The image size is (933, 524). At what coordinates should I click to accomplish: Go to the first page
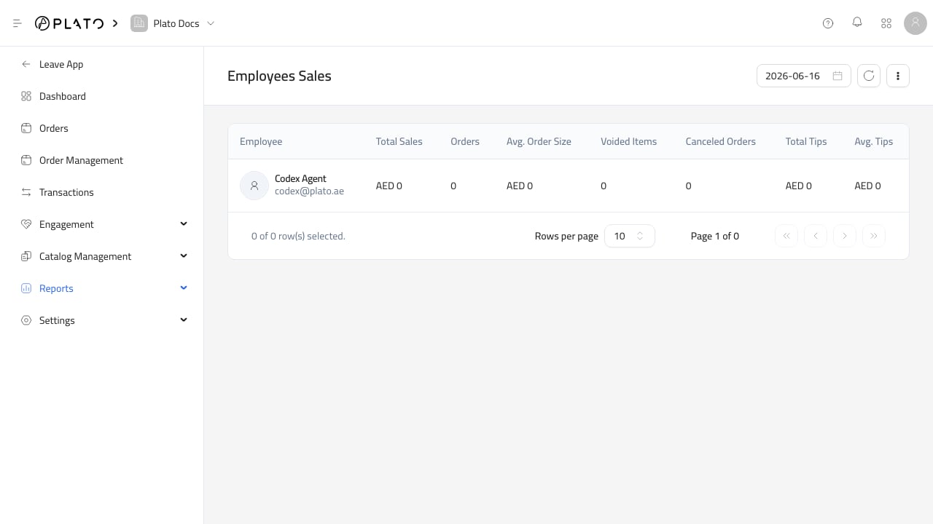pyautogui.click(x=786, y=236)
